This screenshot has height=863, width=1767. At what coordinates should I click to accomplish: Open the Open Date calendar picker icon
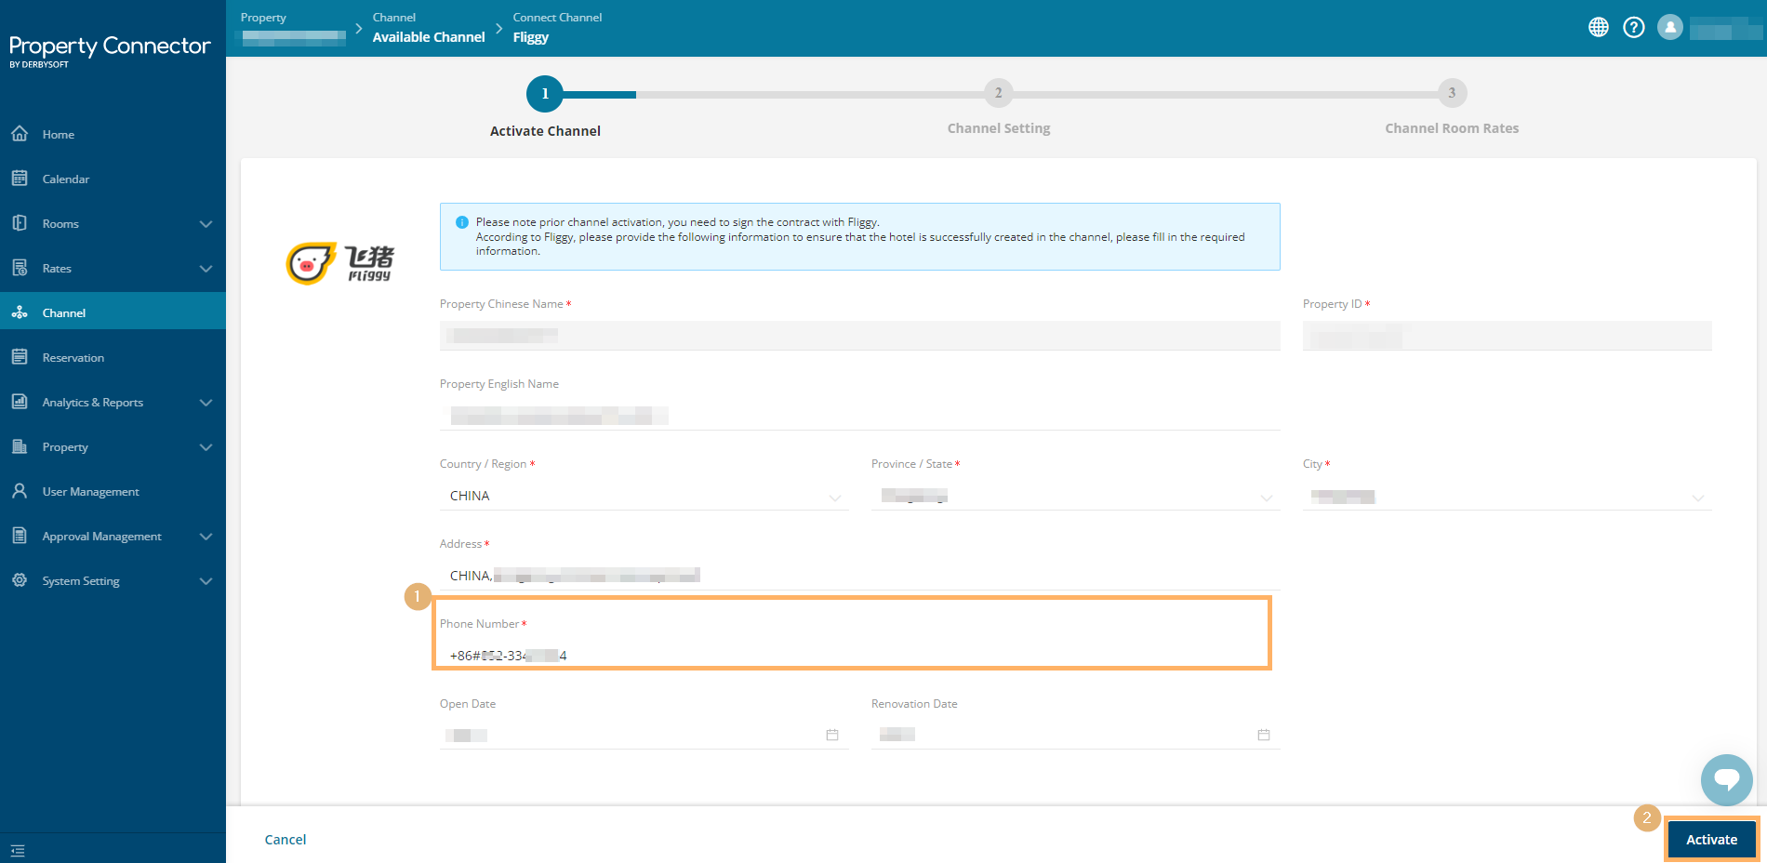[832, 735]
